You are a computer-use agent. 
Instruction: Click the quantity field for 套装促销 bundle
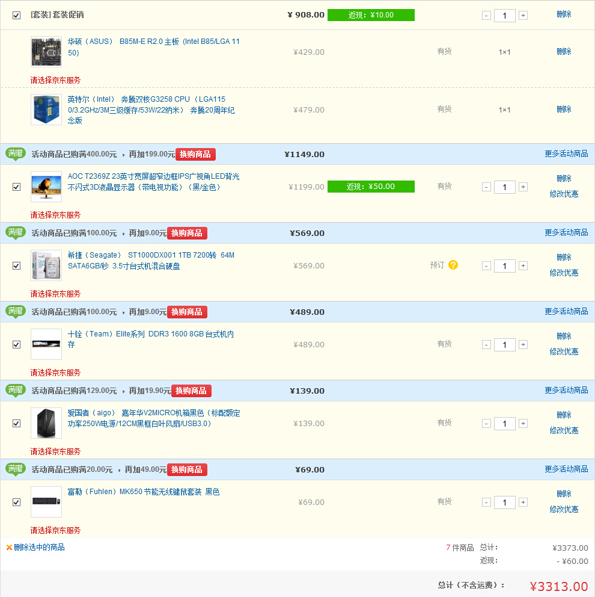click(504, 16)
